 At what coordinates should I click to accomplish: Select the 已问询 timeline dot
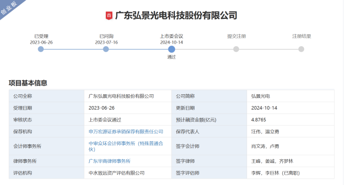(106, 49)
